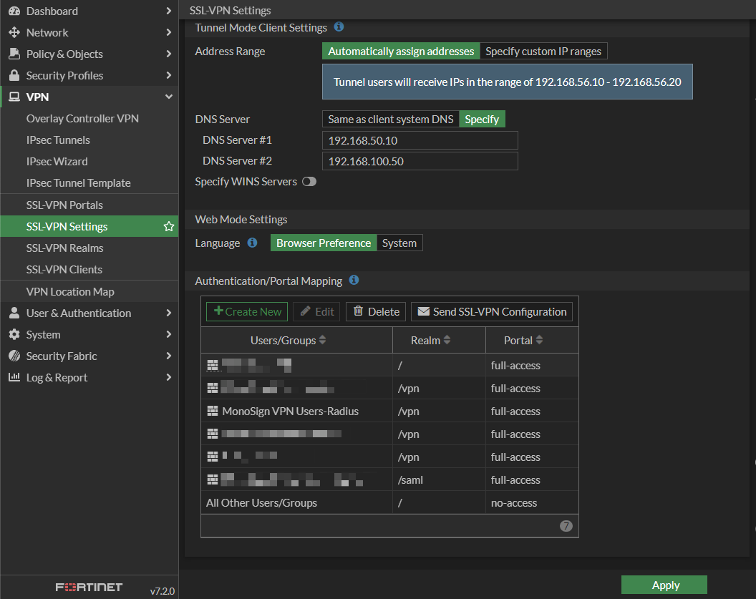Enable the Specify WINS Servers toggle
Viewport: 756px width, 599px height.
coord(309,182)
